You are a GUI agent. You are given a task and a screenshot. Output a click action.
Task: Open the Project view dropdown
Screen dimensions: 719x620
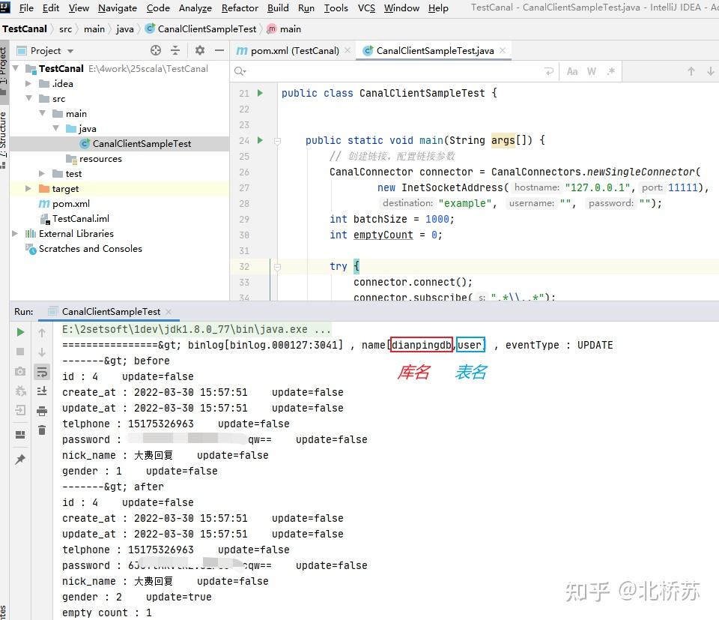pyautogui.click(x=70, y=51)
